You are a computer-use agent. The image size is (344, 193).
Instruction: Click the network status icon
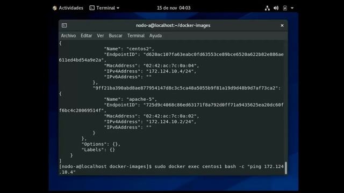[267, 8]
